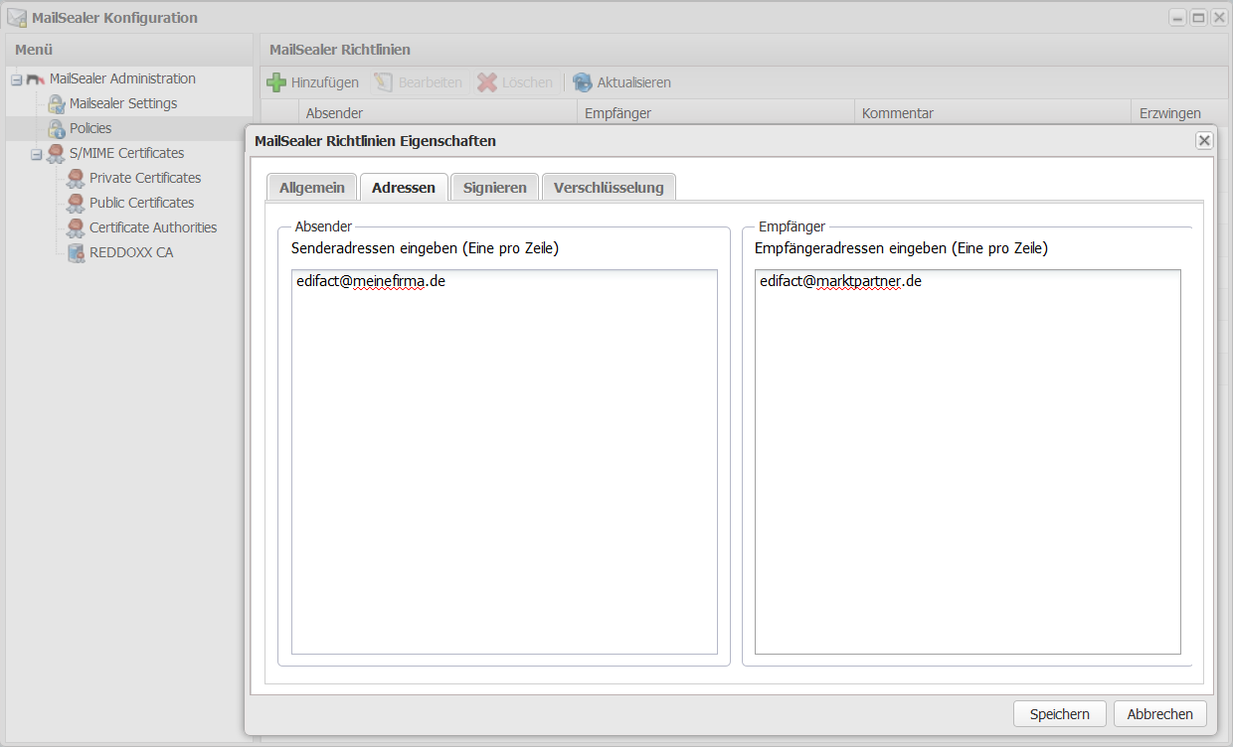Select the Adressen tab
This screenshot has width=1233, height=747.
[x=403, y=187]
